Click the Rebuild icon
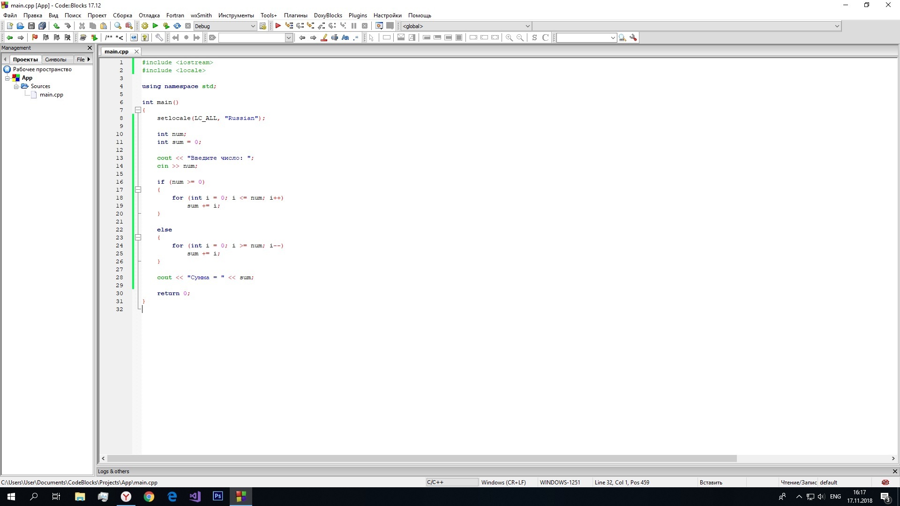Viewport: 900px width, 506px height. coord(177,26)
